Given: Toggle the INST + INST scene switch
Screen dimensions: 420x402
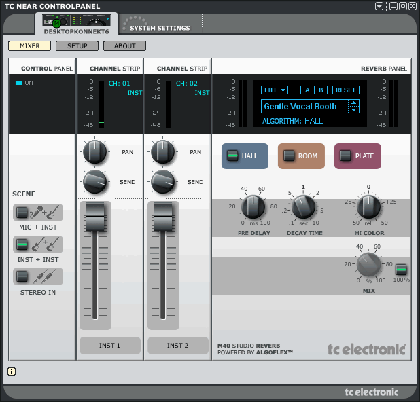Looking at the screenshot, I should click(x=22, y=244).
